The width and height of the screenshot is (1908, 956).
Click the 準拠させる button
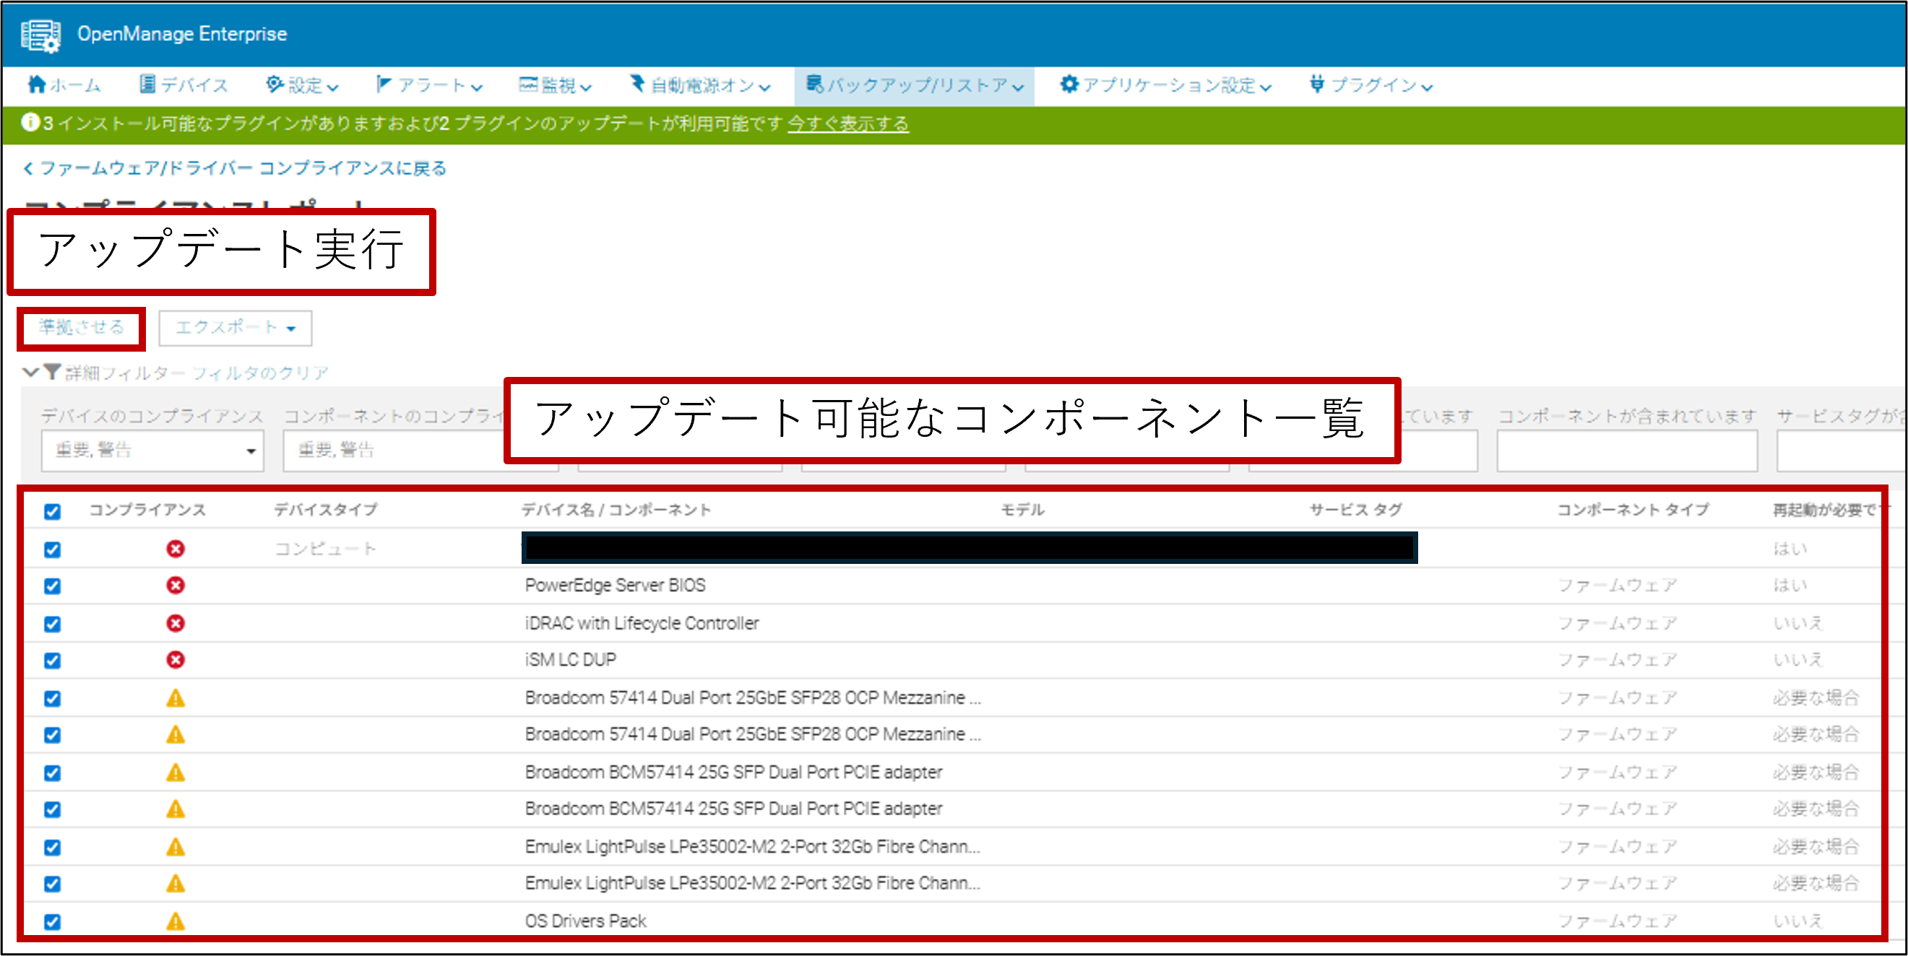[x=82, y=327]
